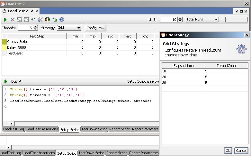Run the setup script play icon
251x156 pixels.
click(5, 81)
